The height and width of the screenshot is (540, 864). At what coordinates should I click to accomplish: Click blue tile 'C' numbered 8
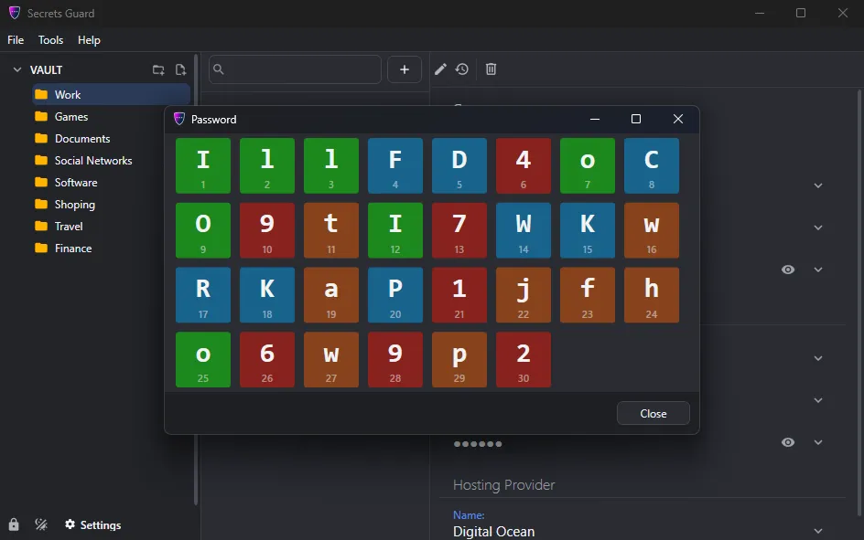click(x=652, y=165)
